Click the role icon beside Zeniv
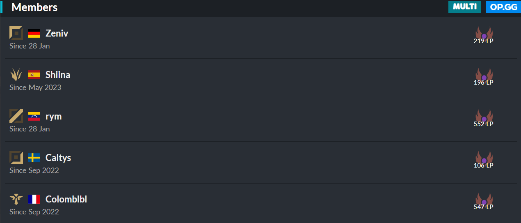The height and width of the screenshot is (223, 521). pos(16,33)
